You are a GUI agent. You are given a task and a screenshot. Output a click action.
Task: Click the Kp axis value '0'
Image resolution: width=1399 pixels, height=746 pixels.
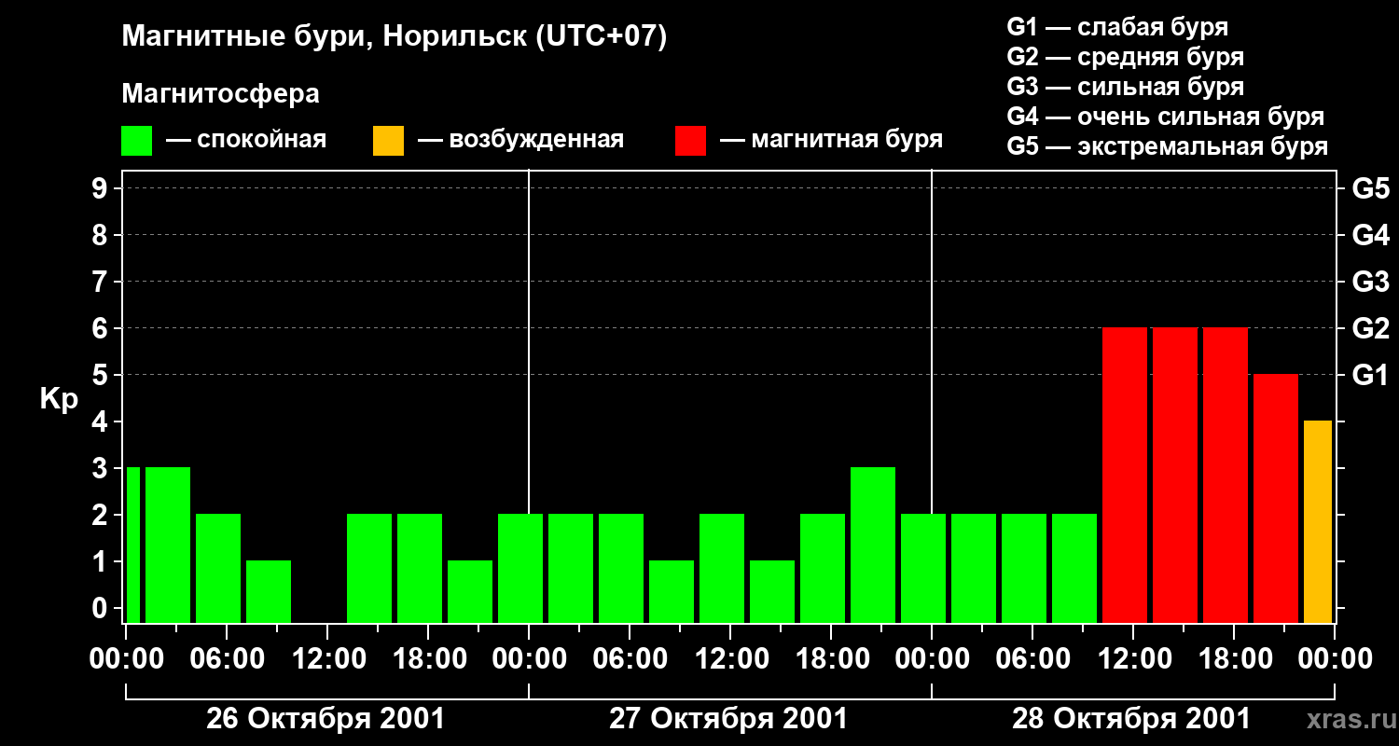pyautogui.click(x=102, y=608)
